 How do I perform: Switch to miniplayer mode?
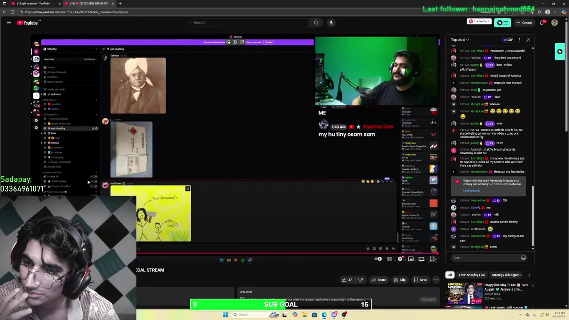click(411, 259)
